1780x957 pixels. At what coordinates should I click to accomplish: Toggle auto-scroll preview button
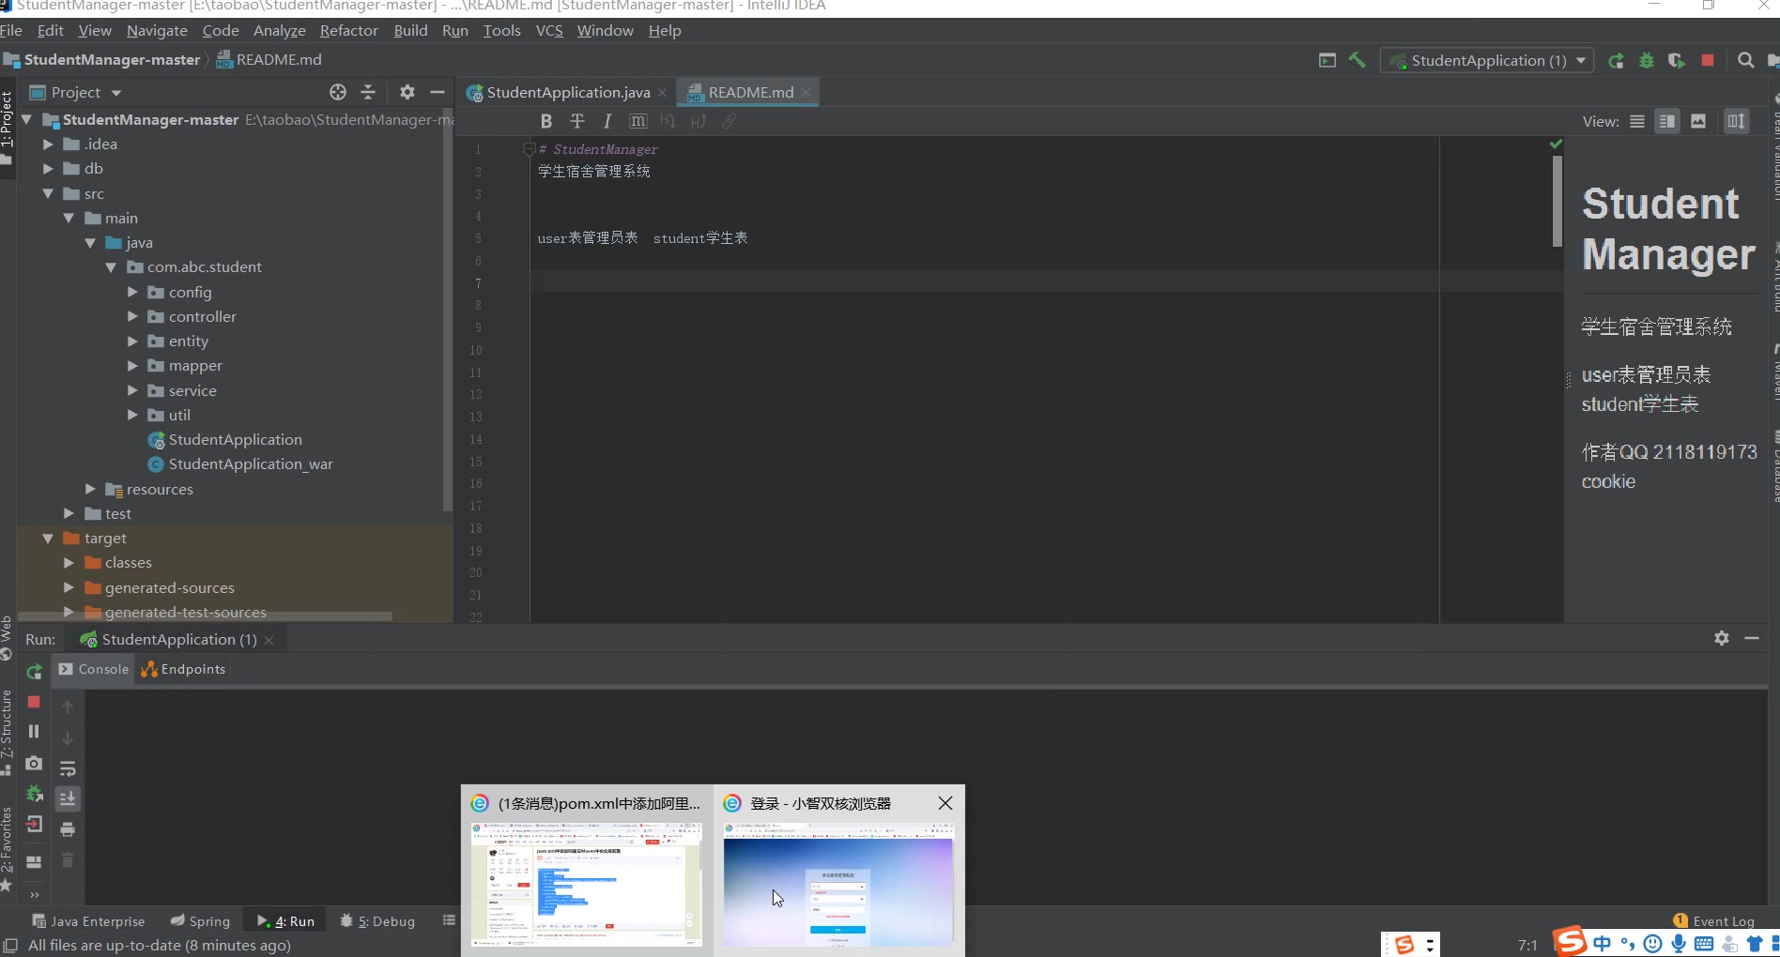point(1737,121)
